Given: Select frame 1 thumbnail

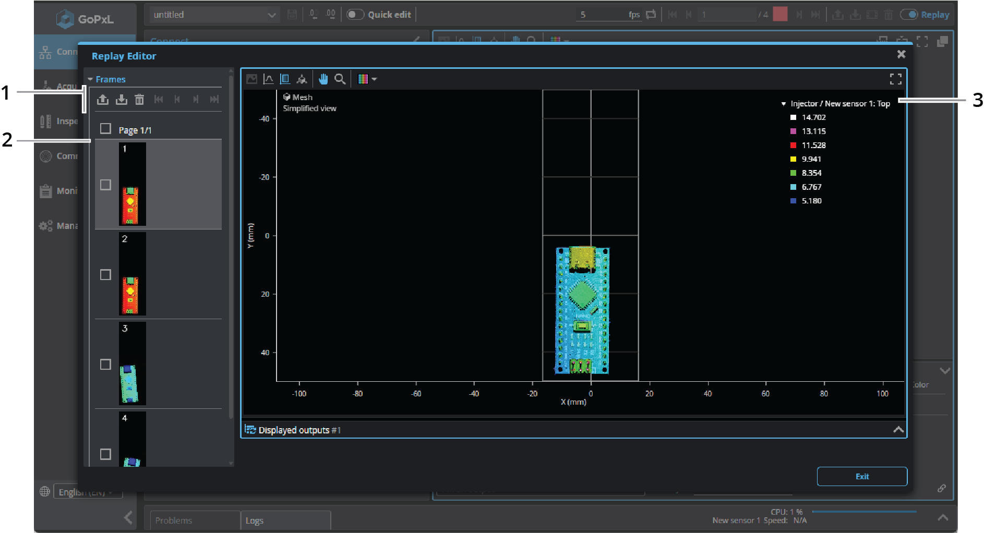Looking at the screenshot, I should [133, 184].
